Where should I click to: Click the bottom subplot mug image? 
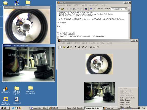pos(99,92)
